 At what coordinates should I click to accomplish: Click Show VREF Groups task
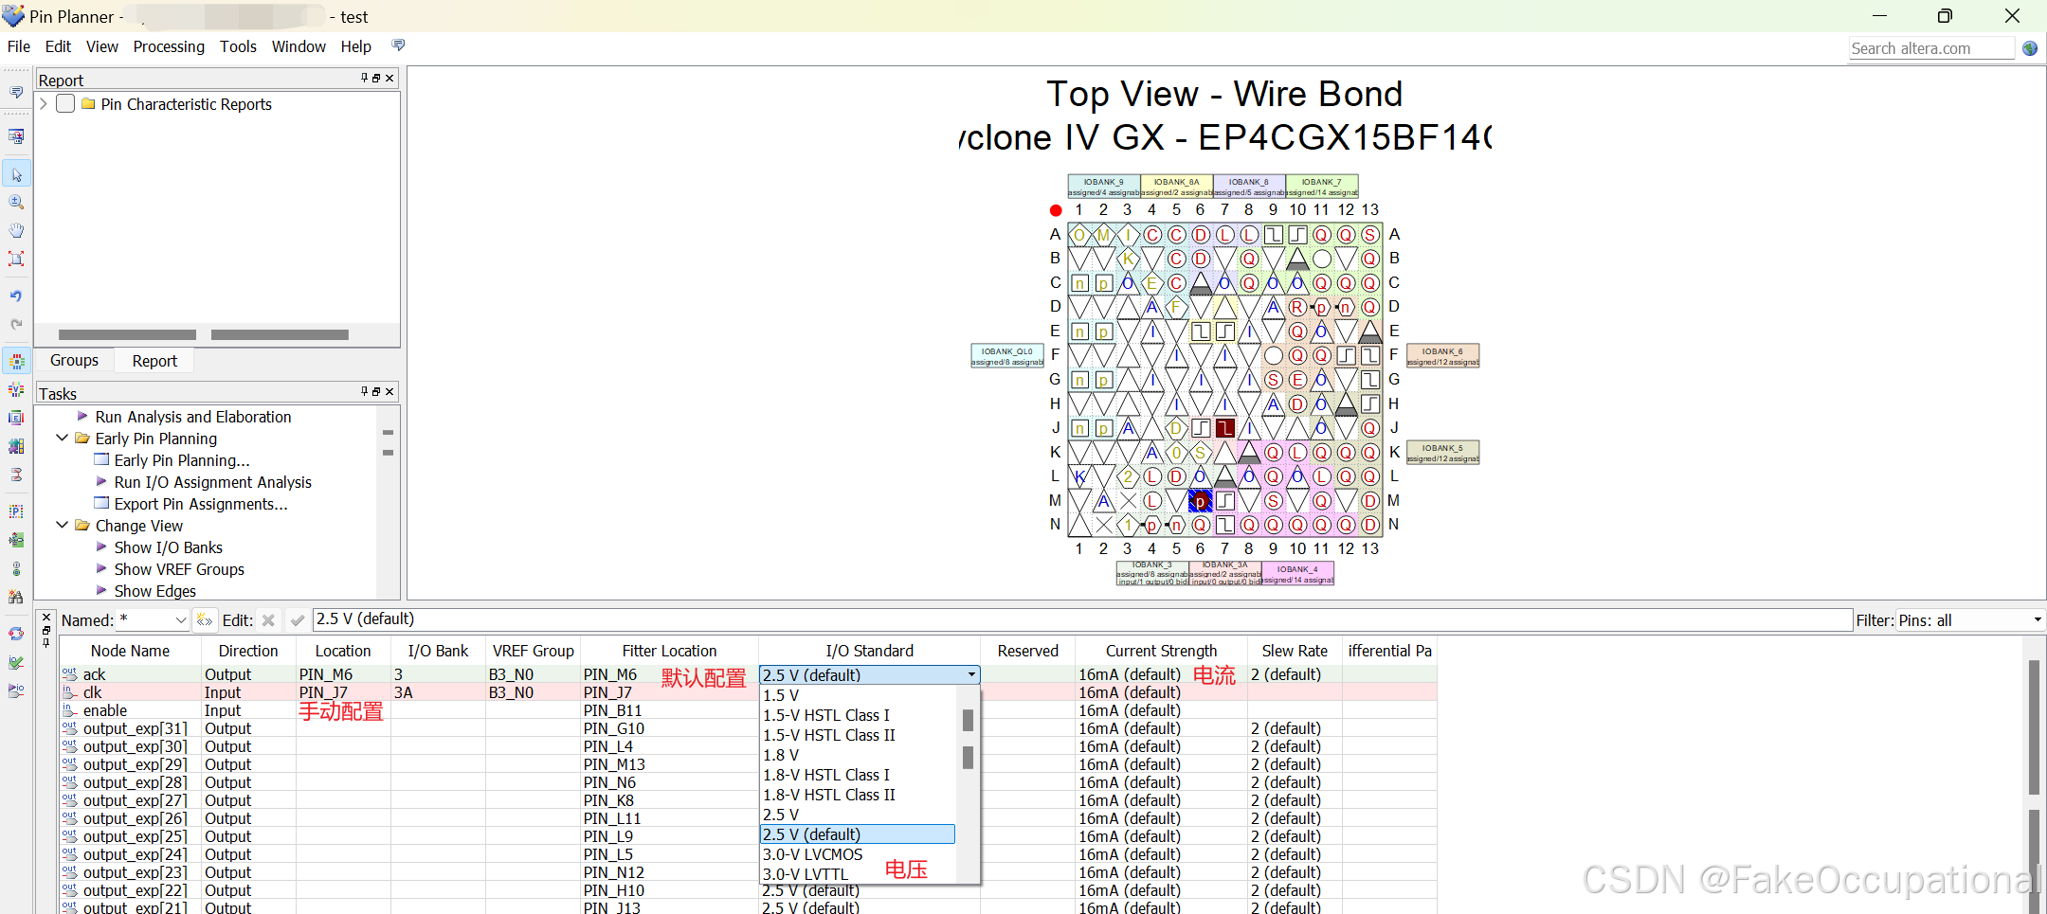[179, 569]
